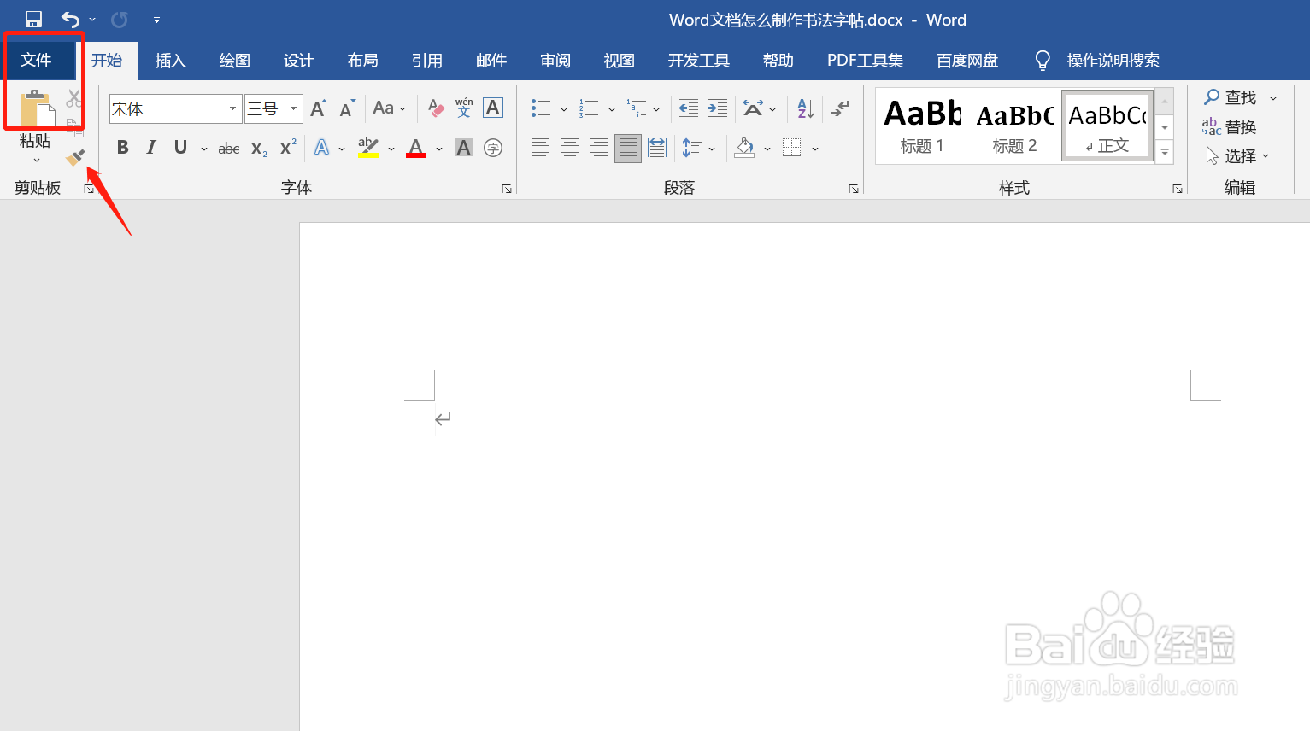Image resolution: width=1310 pixels, height=731 pixels.
Task: Toggle Character Shading
Action: point(463,148)
